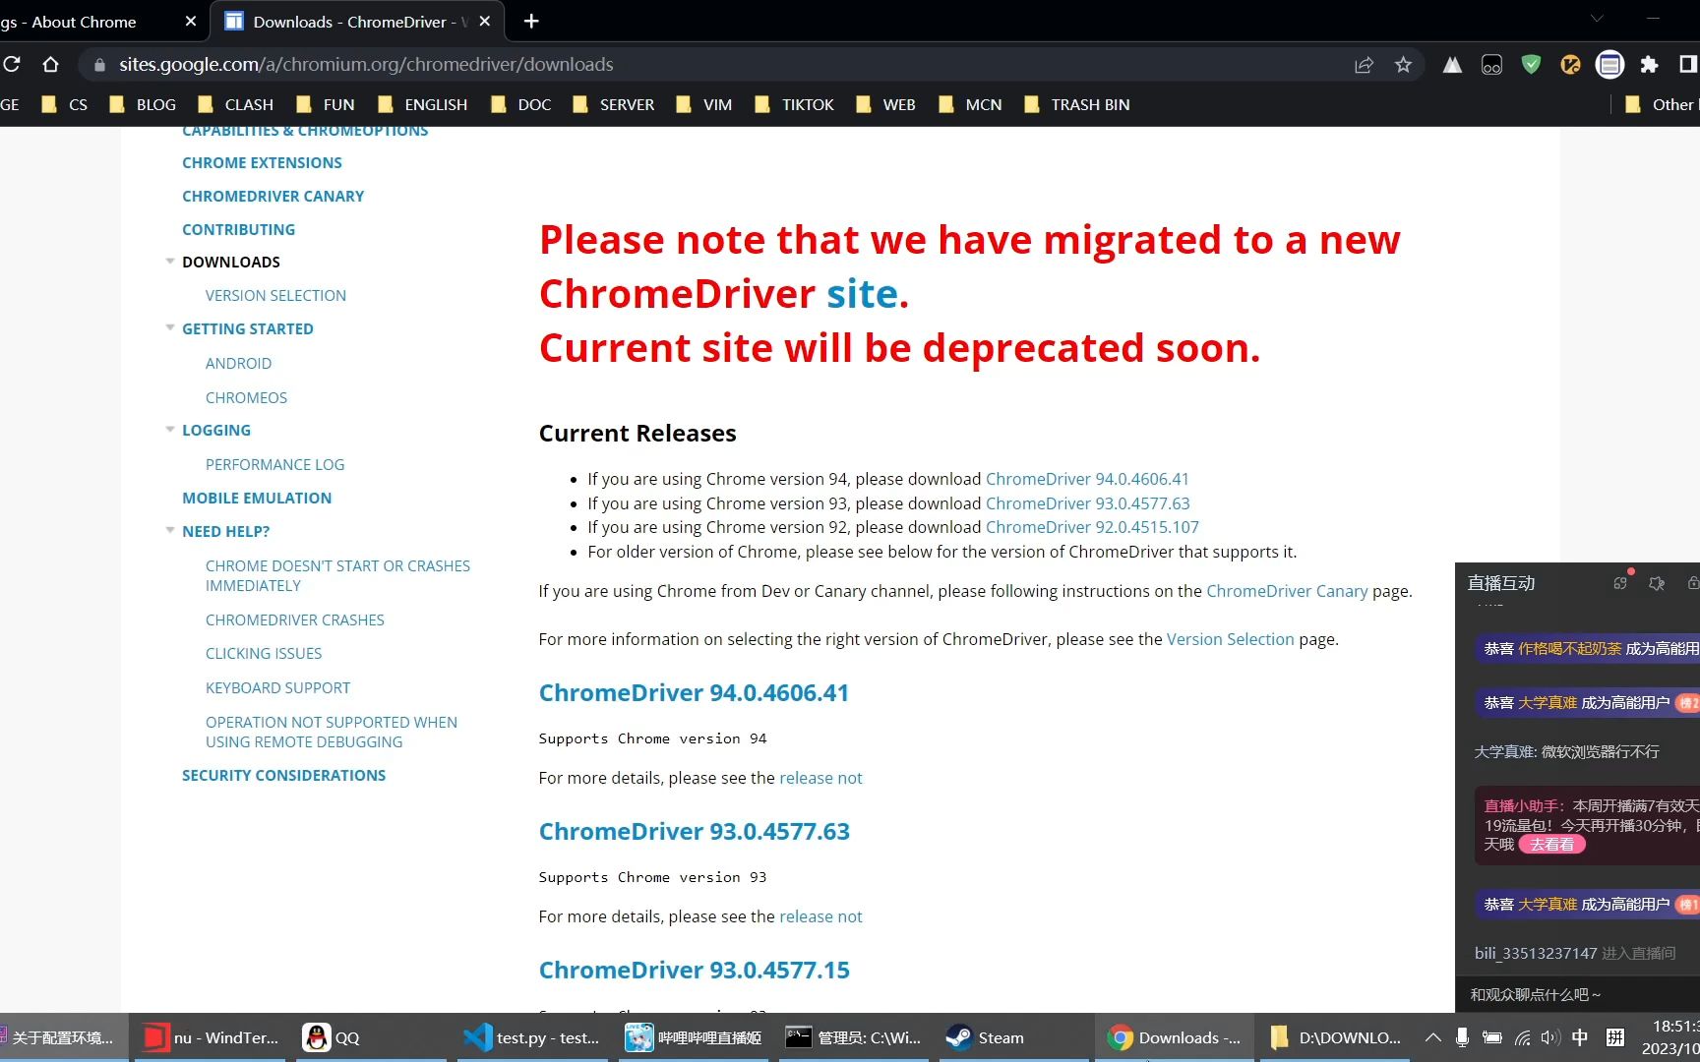This screenshot has height=1062, width=1700.
Task: Open the AdGuard green shield extension
Action: 1531,65
